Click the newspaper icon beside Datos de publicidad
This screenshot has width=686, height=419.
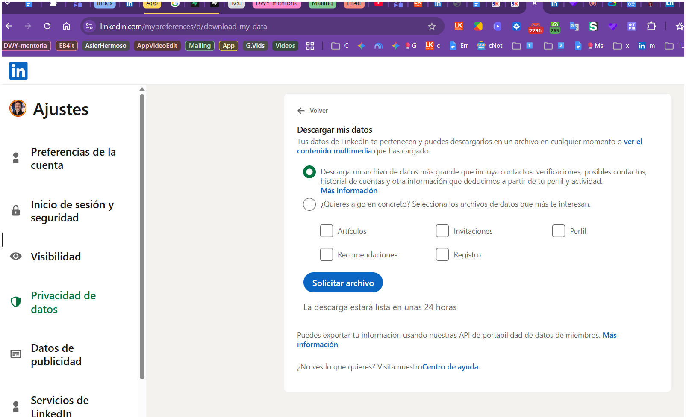(x=16, y=354)
